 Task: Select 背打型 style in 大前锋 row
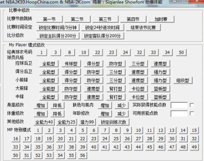click(x=116, y=89)
